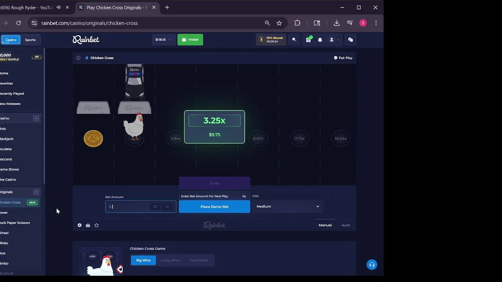Open the browser extensions puzzle icon
Screen dimensions: 502x282
pos(297,23)
